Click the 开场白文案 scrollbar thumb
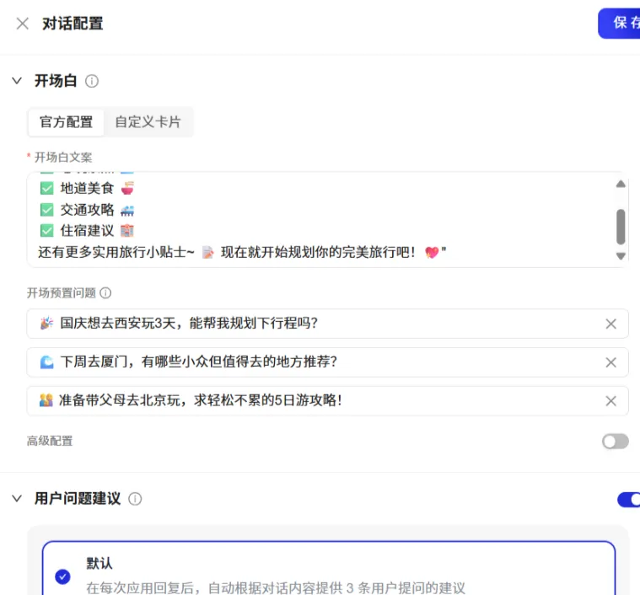The height and width of the screenshot is (595, 640). click(621, 227)
